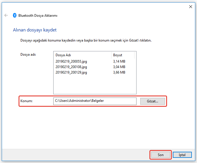
Task: Select file 20190219_200129.jpg in the list
Action: point(71,72)
